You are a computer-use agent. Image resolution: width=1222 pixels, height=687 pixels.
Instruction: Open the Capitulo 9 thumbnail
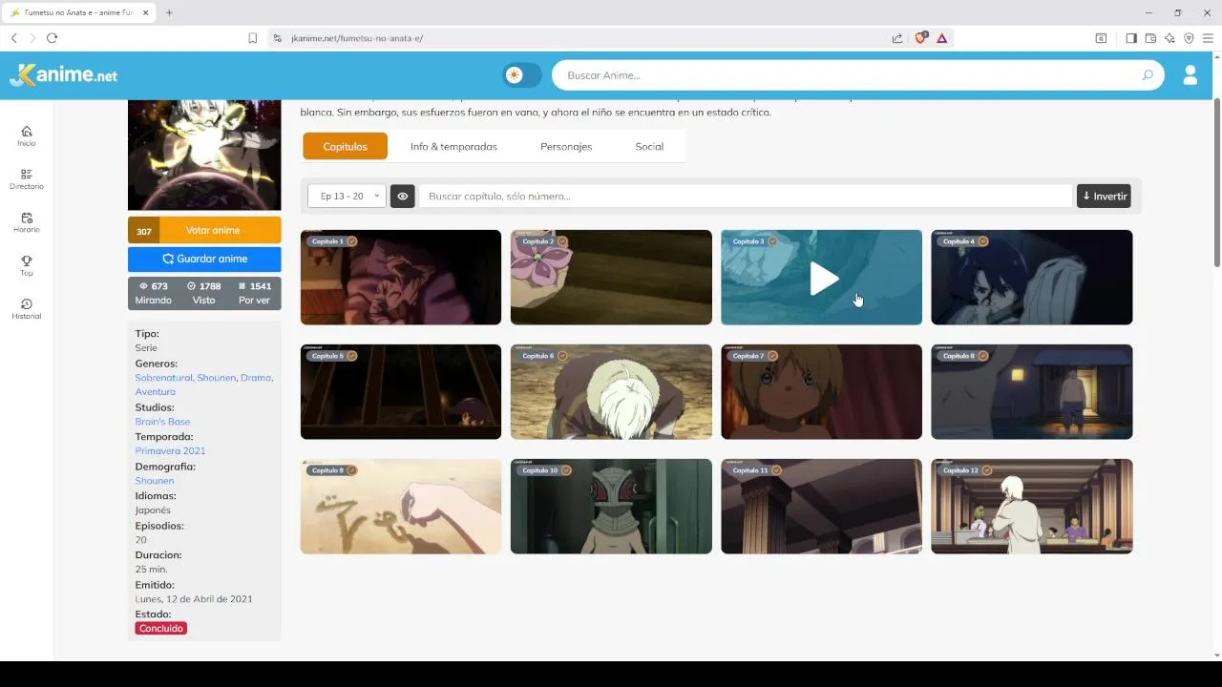pos(401,507)
